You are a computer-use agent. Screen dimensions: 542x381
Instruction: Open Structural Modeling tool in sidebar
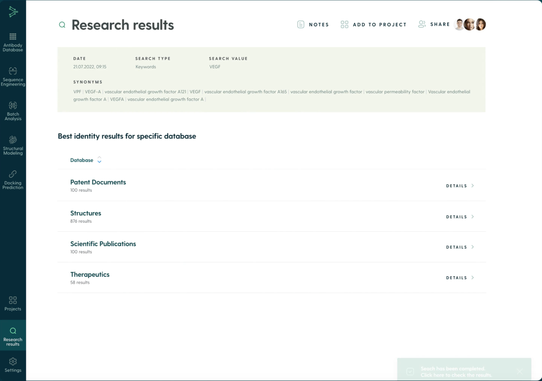click(x=13, y=145)
